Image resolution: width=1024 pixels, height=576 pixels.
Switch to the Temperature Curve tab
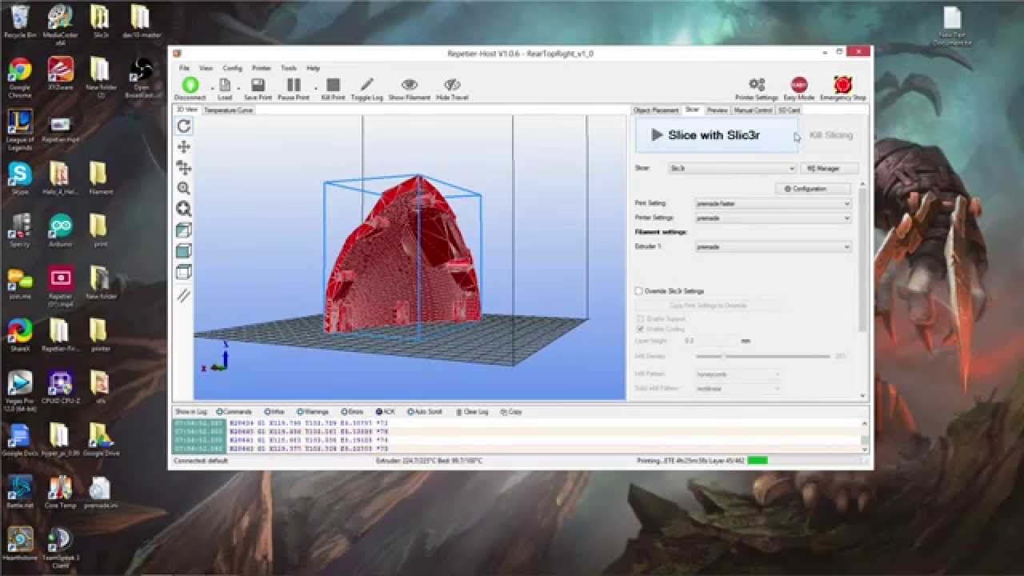pyautogui.click(x=229, y=110)
